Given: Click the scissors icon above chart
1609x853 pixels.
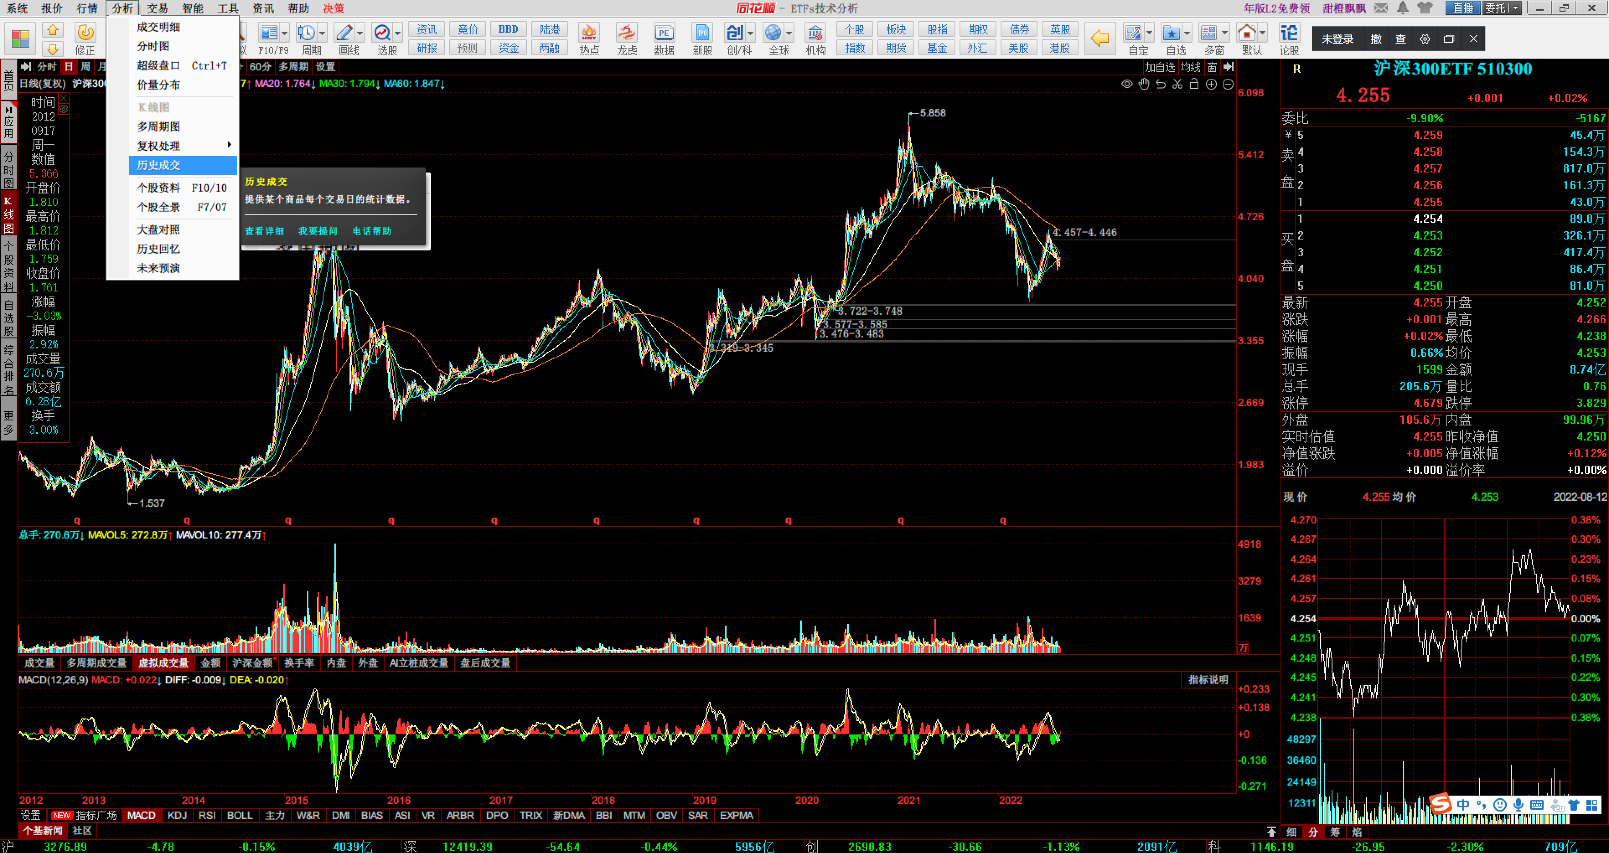Looking at the screenshot, I should click(1177, 84).
